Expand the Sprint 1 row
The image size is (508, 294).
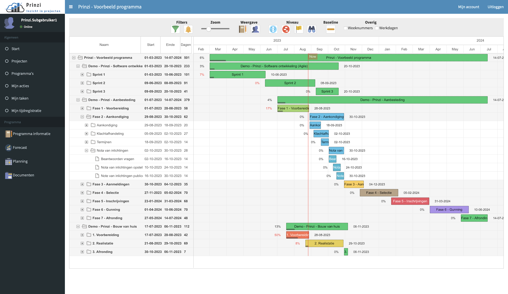82,75
